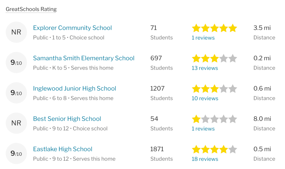
Task: Click the four-star rating for Eastlake High School
Action: click(215, 149)
